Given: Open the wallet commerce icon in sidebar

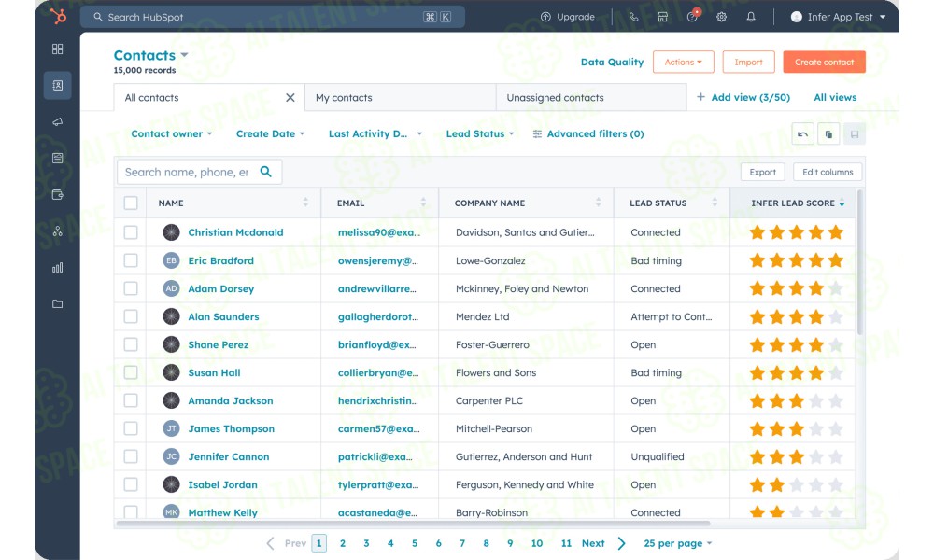Looking at the screenshot, I should (x=57, y=195).
